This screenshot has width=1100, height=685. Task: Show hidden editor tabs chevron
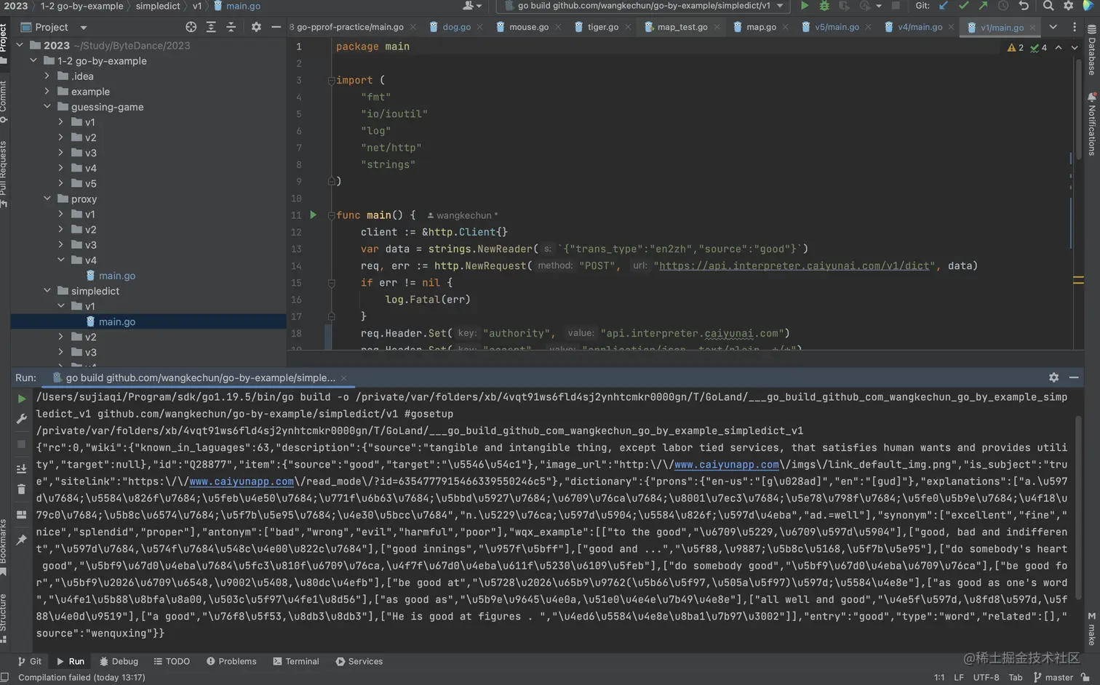[1053, 27]
